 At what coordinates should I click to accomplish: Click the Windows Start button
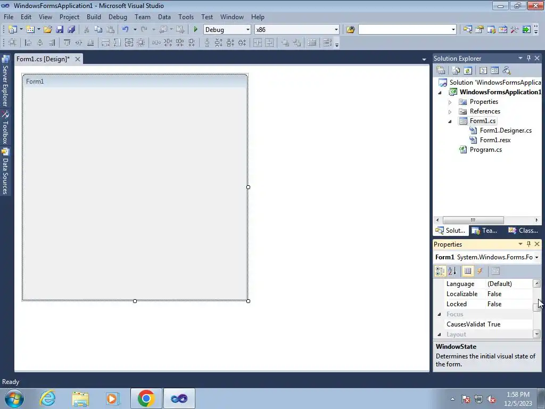point(14,398)
